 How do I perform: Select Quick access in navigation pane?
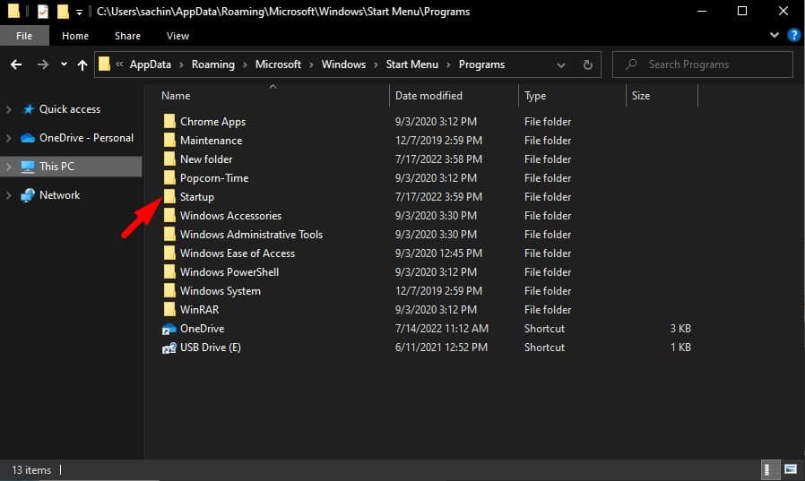point(69,109)
